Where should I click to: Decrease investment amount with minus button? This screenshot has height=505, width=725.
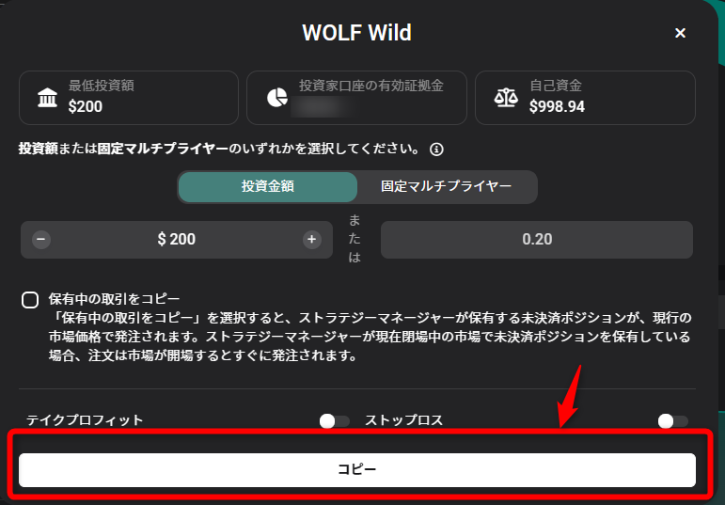pos(41,239)
